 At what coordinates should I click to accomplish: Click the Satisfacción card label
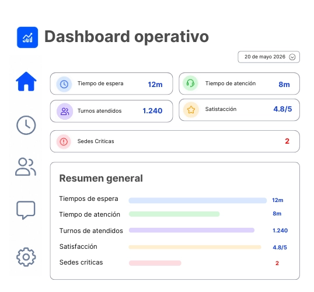[x=221, y=109]
